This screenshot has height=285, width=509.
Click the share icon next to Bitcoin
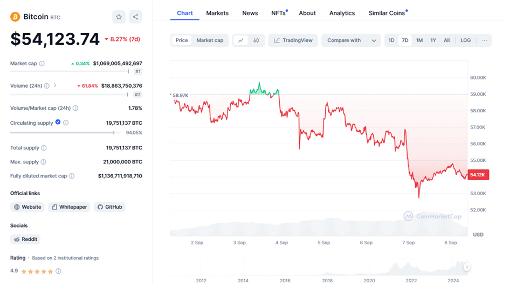(135, 17)
